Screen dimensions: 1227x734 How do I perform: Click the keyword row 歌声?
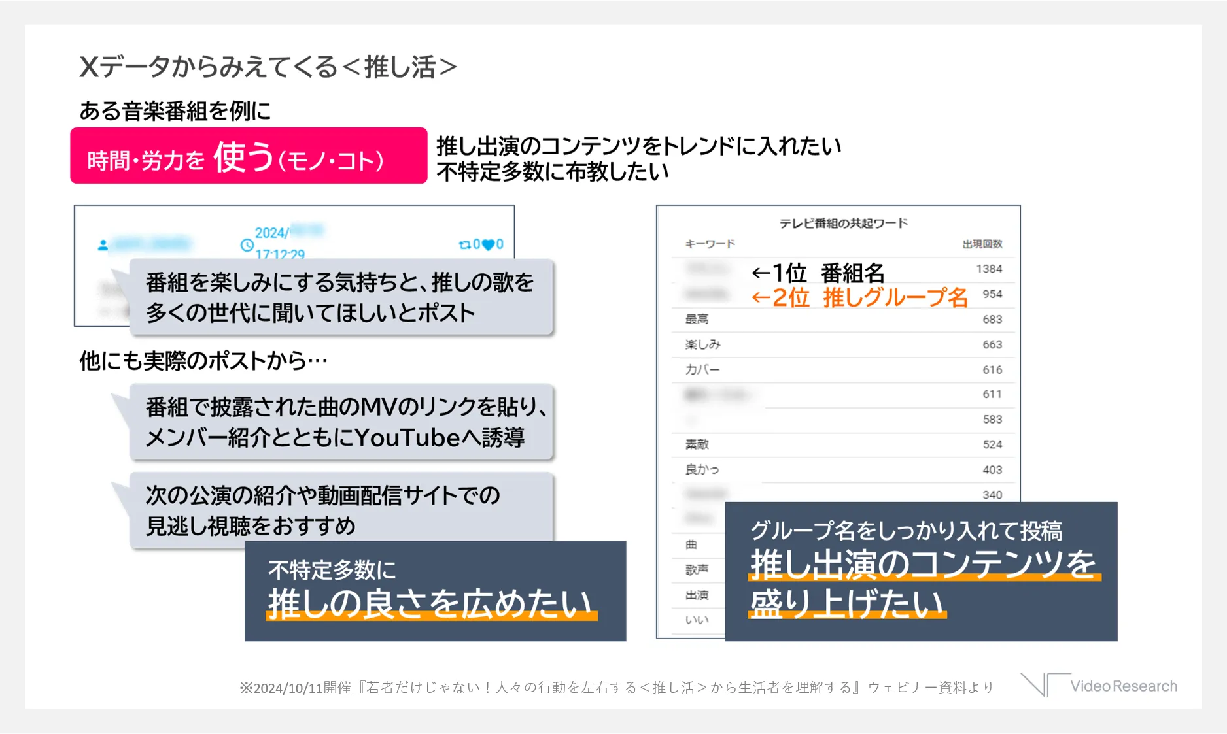coord(699,569)
